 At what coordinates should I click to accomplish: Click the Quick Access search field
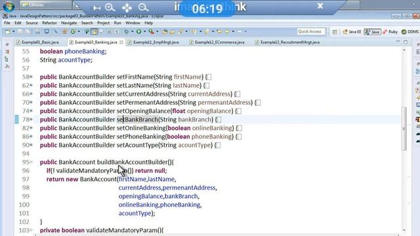pos(311,31)
